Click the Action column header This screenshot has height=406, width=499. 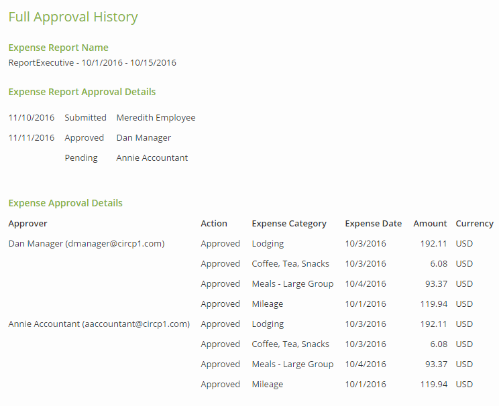pyautogui.click(x=214, y=224)
